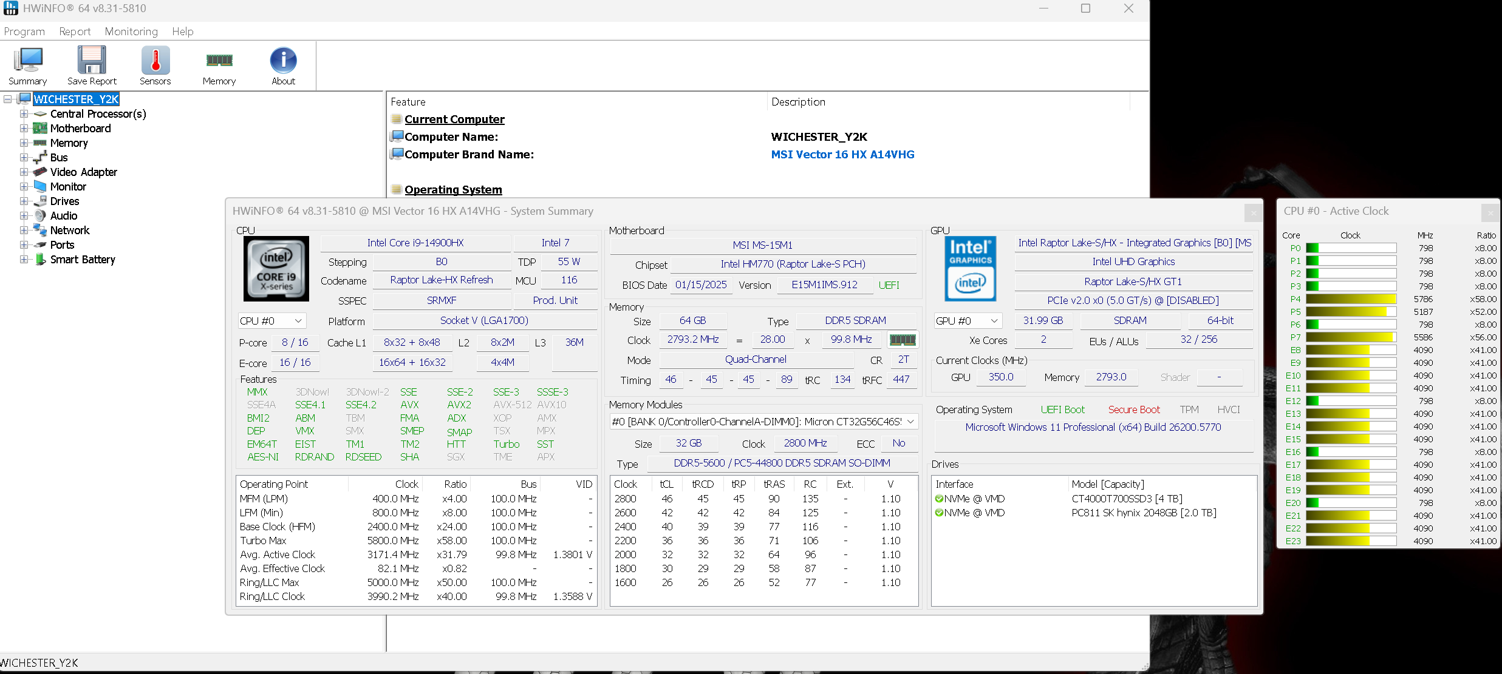
Task: Click the Turbo Max operating point row
Action: coord(416,541)
